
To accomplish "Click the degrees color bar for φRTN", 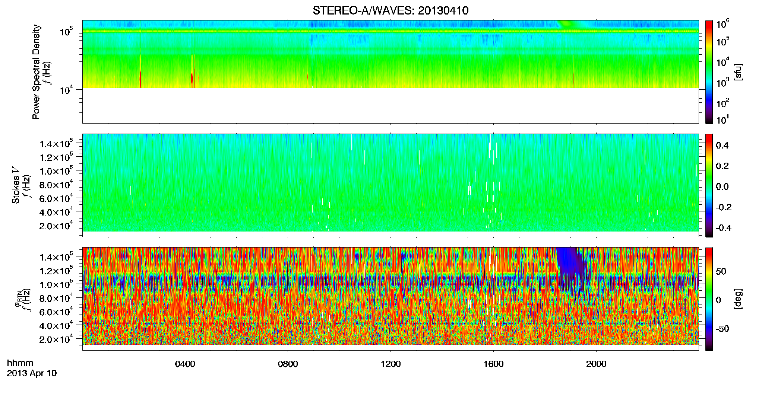I will point(709,299).
